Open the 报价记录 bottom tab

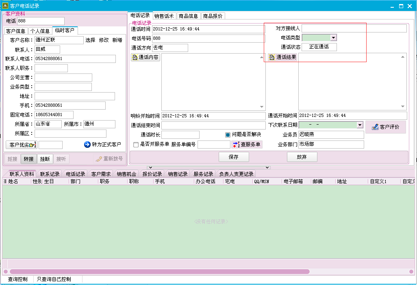[152, 174]
